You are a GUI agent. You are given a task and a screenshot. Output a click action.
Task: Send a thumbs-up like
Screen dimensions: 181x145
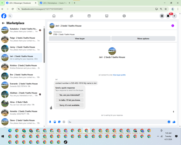[174, 122]
